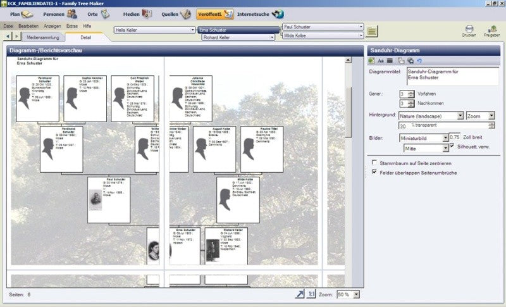506x307 pixels.
Task: Expand the Nature (landscape) Hintergrund dropdown
Action: pos(460,116)
